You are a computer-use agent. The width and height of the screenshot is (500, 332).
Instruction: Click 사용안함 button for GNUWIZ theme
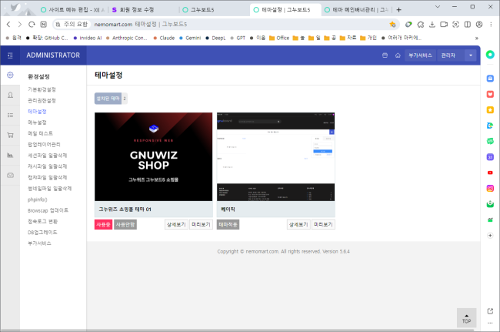(125, 224)
